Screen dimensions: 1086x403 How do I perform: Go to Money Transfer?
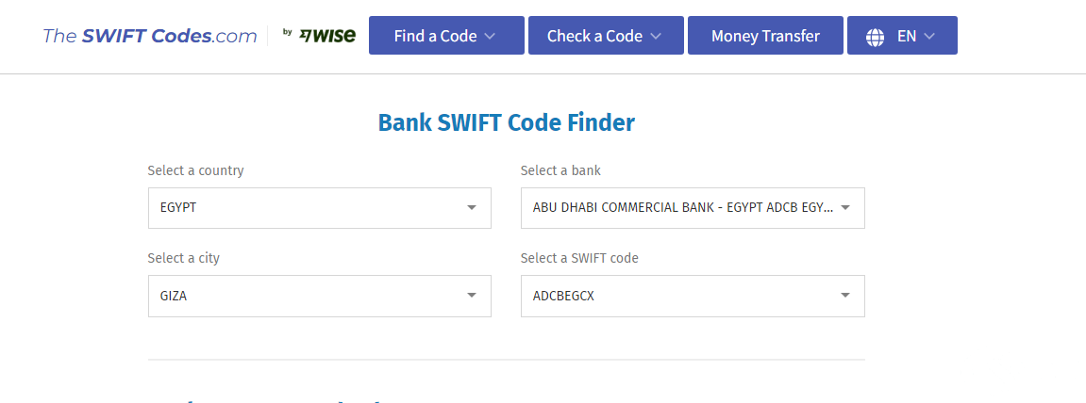pyautogui.click(x=765, y=35)
